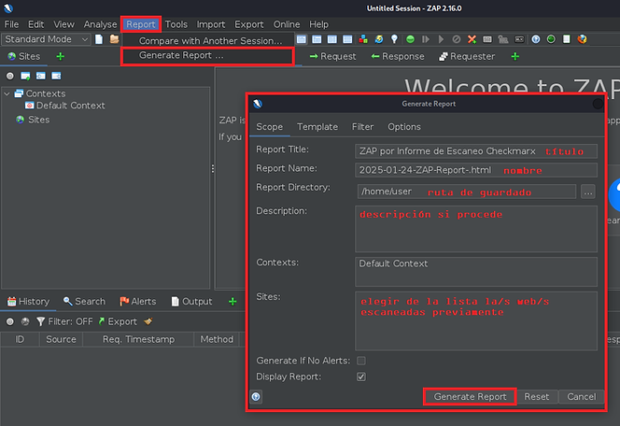This screenshot has width=620, height=426.
Task: Click the Source column header
Action: point(61,339)
